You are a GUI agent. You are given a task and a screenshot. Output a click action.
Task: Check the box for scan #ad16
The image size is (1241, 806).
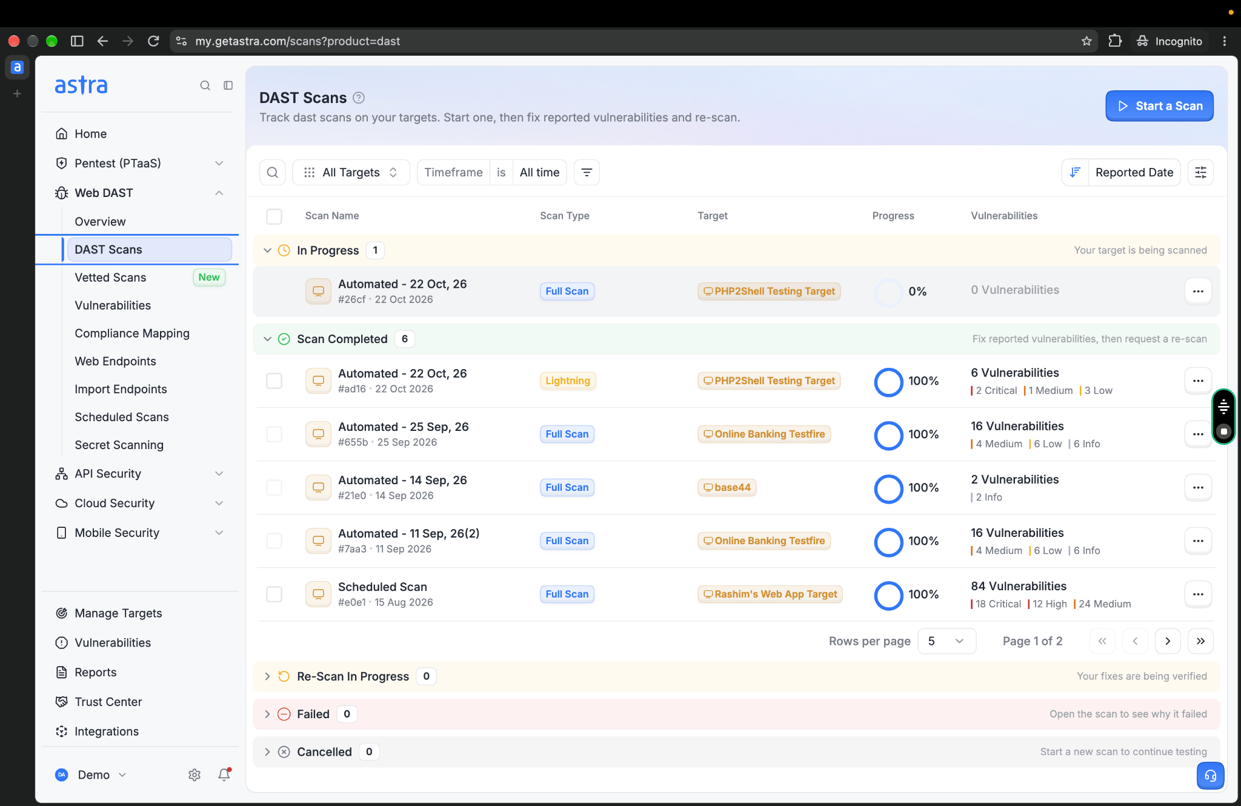274,381
